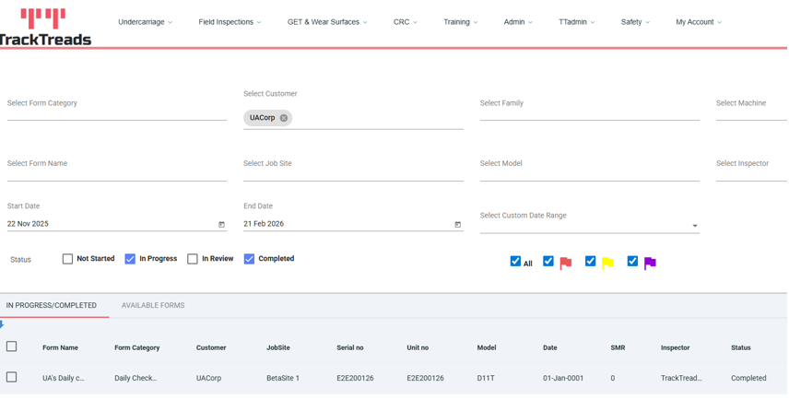Uncheck the All flags checkbox
The image size is (789, 399).
pyautogui.click(x=515, y=262)
